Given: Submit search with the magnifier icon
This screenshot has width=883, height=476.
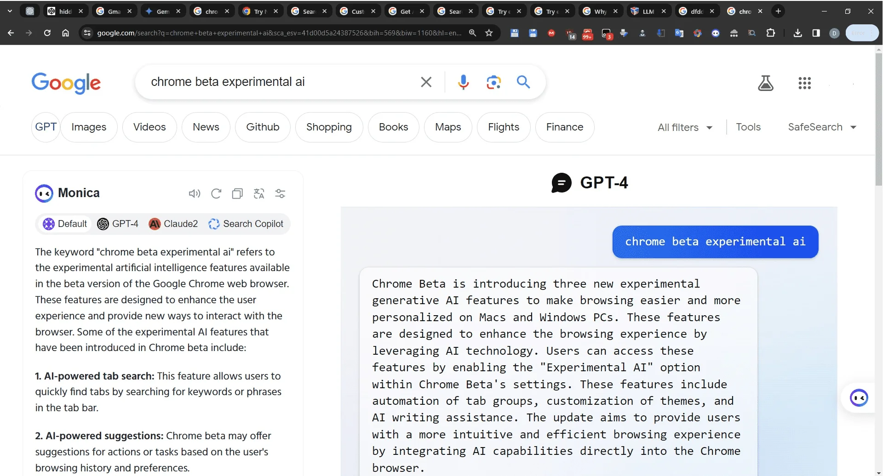Looking at the screenshot, I should (x=523, y=82).
